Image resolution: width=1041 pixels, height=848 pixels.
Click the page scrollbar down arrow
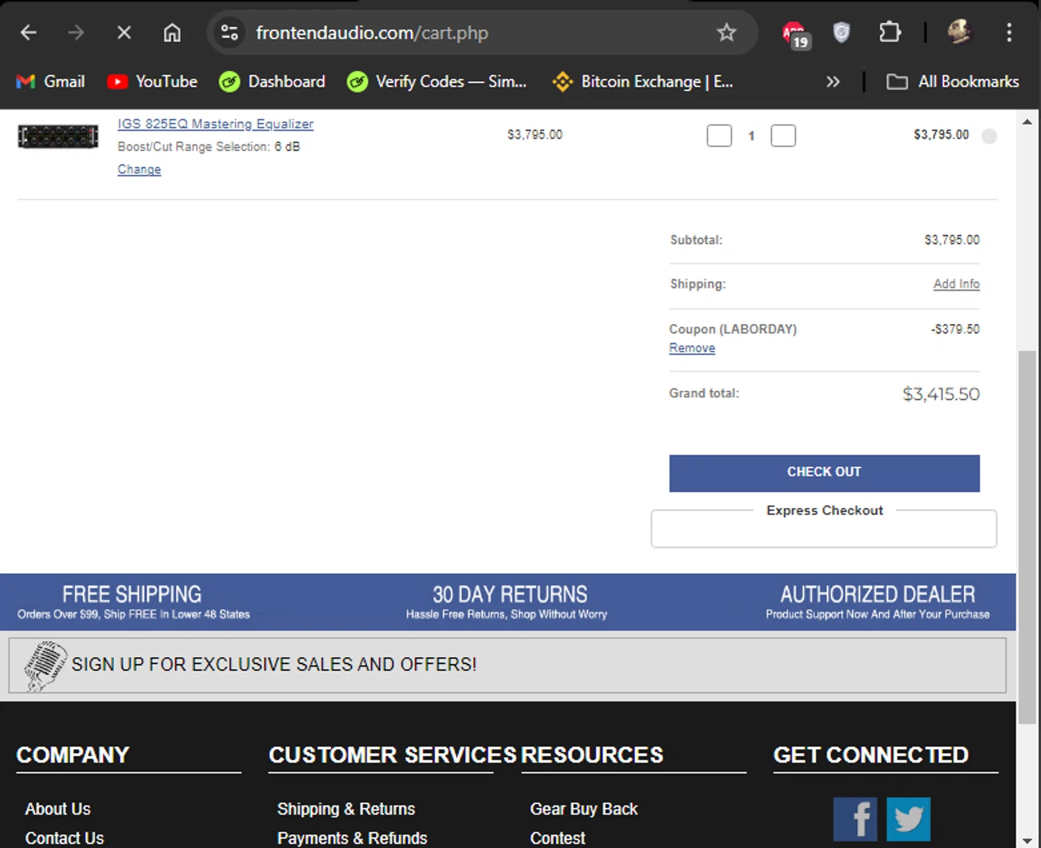point(1027,840)
